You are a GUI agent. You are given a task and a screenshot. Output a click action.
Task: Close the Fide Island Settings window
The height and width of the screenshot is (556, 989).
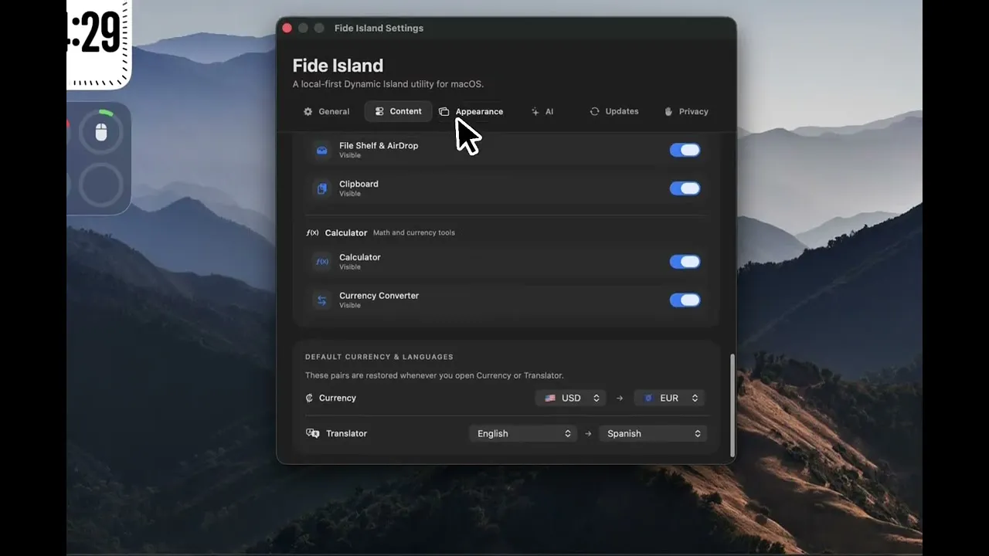(x=287, y=28)
